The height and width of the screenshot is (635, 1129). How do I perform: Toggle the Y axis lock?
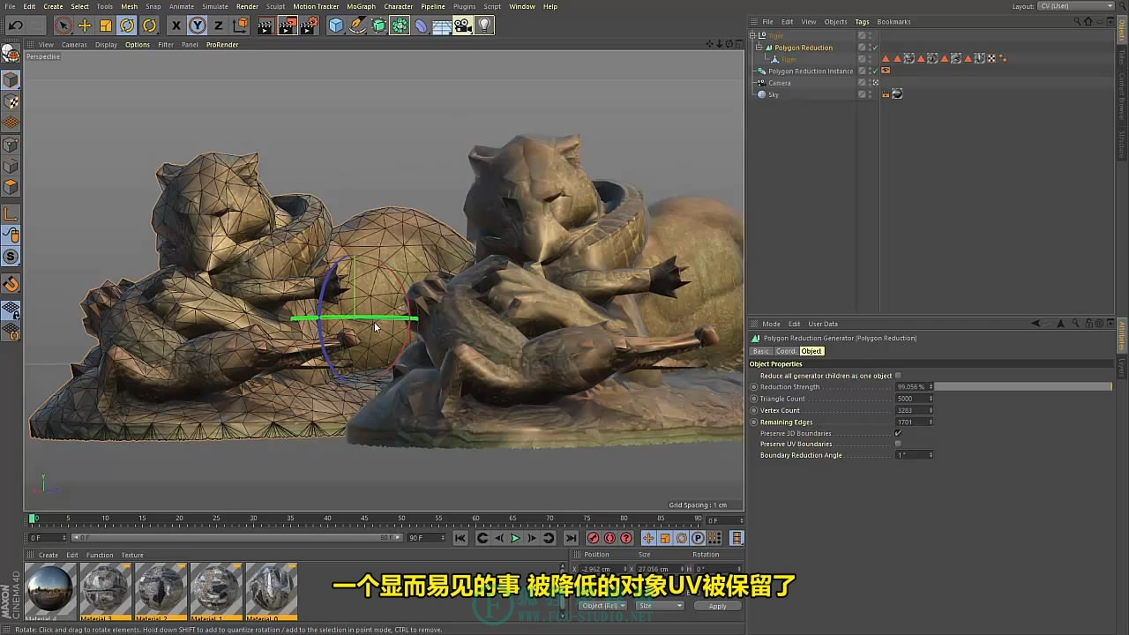coord(198,26)
